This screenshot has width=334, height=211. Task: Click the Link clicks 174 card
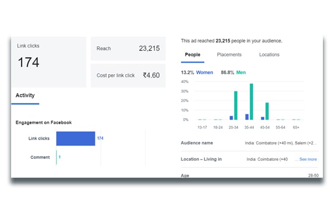coord(49,62)
